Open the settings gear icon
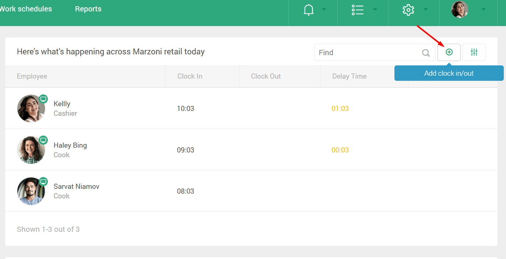Screen dimensions: 506x259 [x=408, y=10]
